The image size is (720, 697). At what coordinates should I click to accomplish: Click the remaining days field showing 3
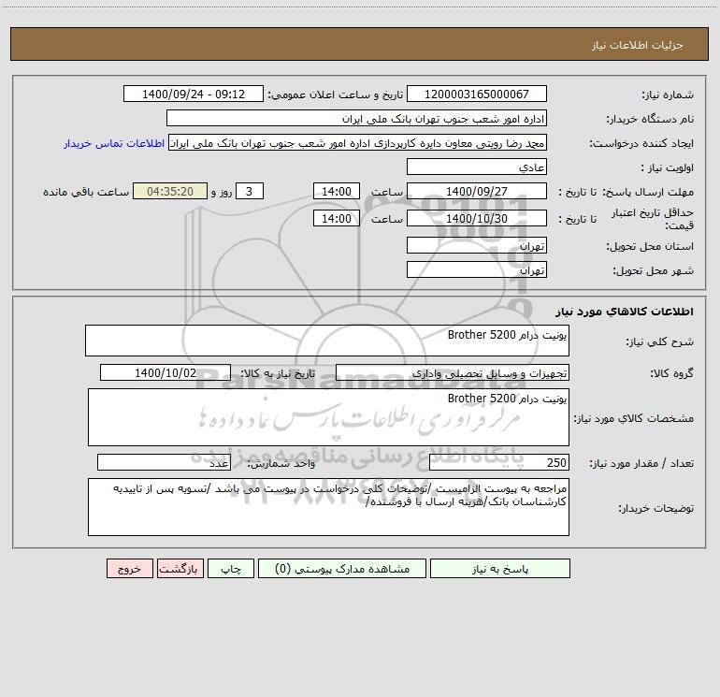(x=250, y=191)
